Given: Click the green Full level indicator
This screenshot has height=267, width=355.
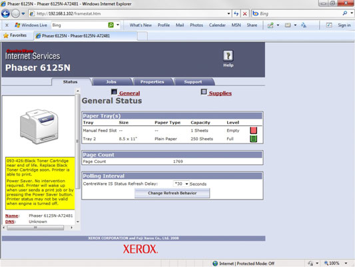Looking at the screenshot, I should (253, 139).
